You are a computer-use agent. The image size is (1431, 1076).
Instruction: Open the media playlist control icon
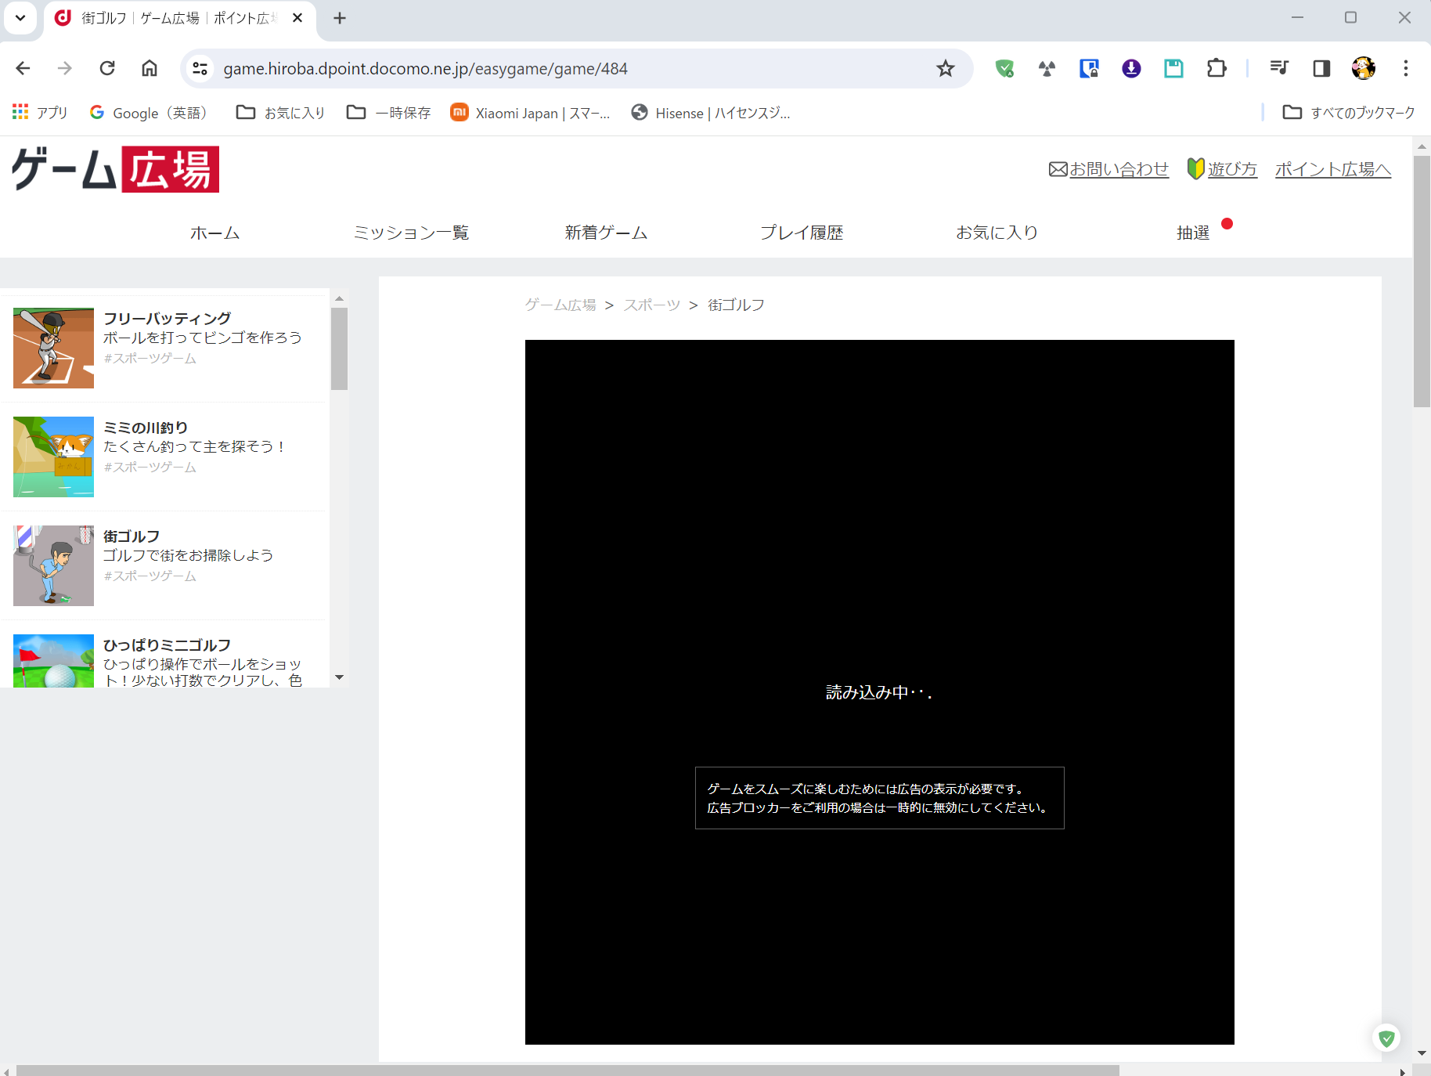[1279, 68]
